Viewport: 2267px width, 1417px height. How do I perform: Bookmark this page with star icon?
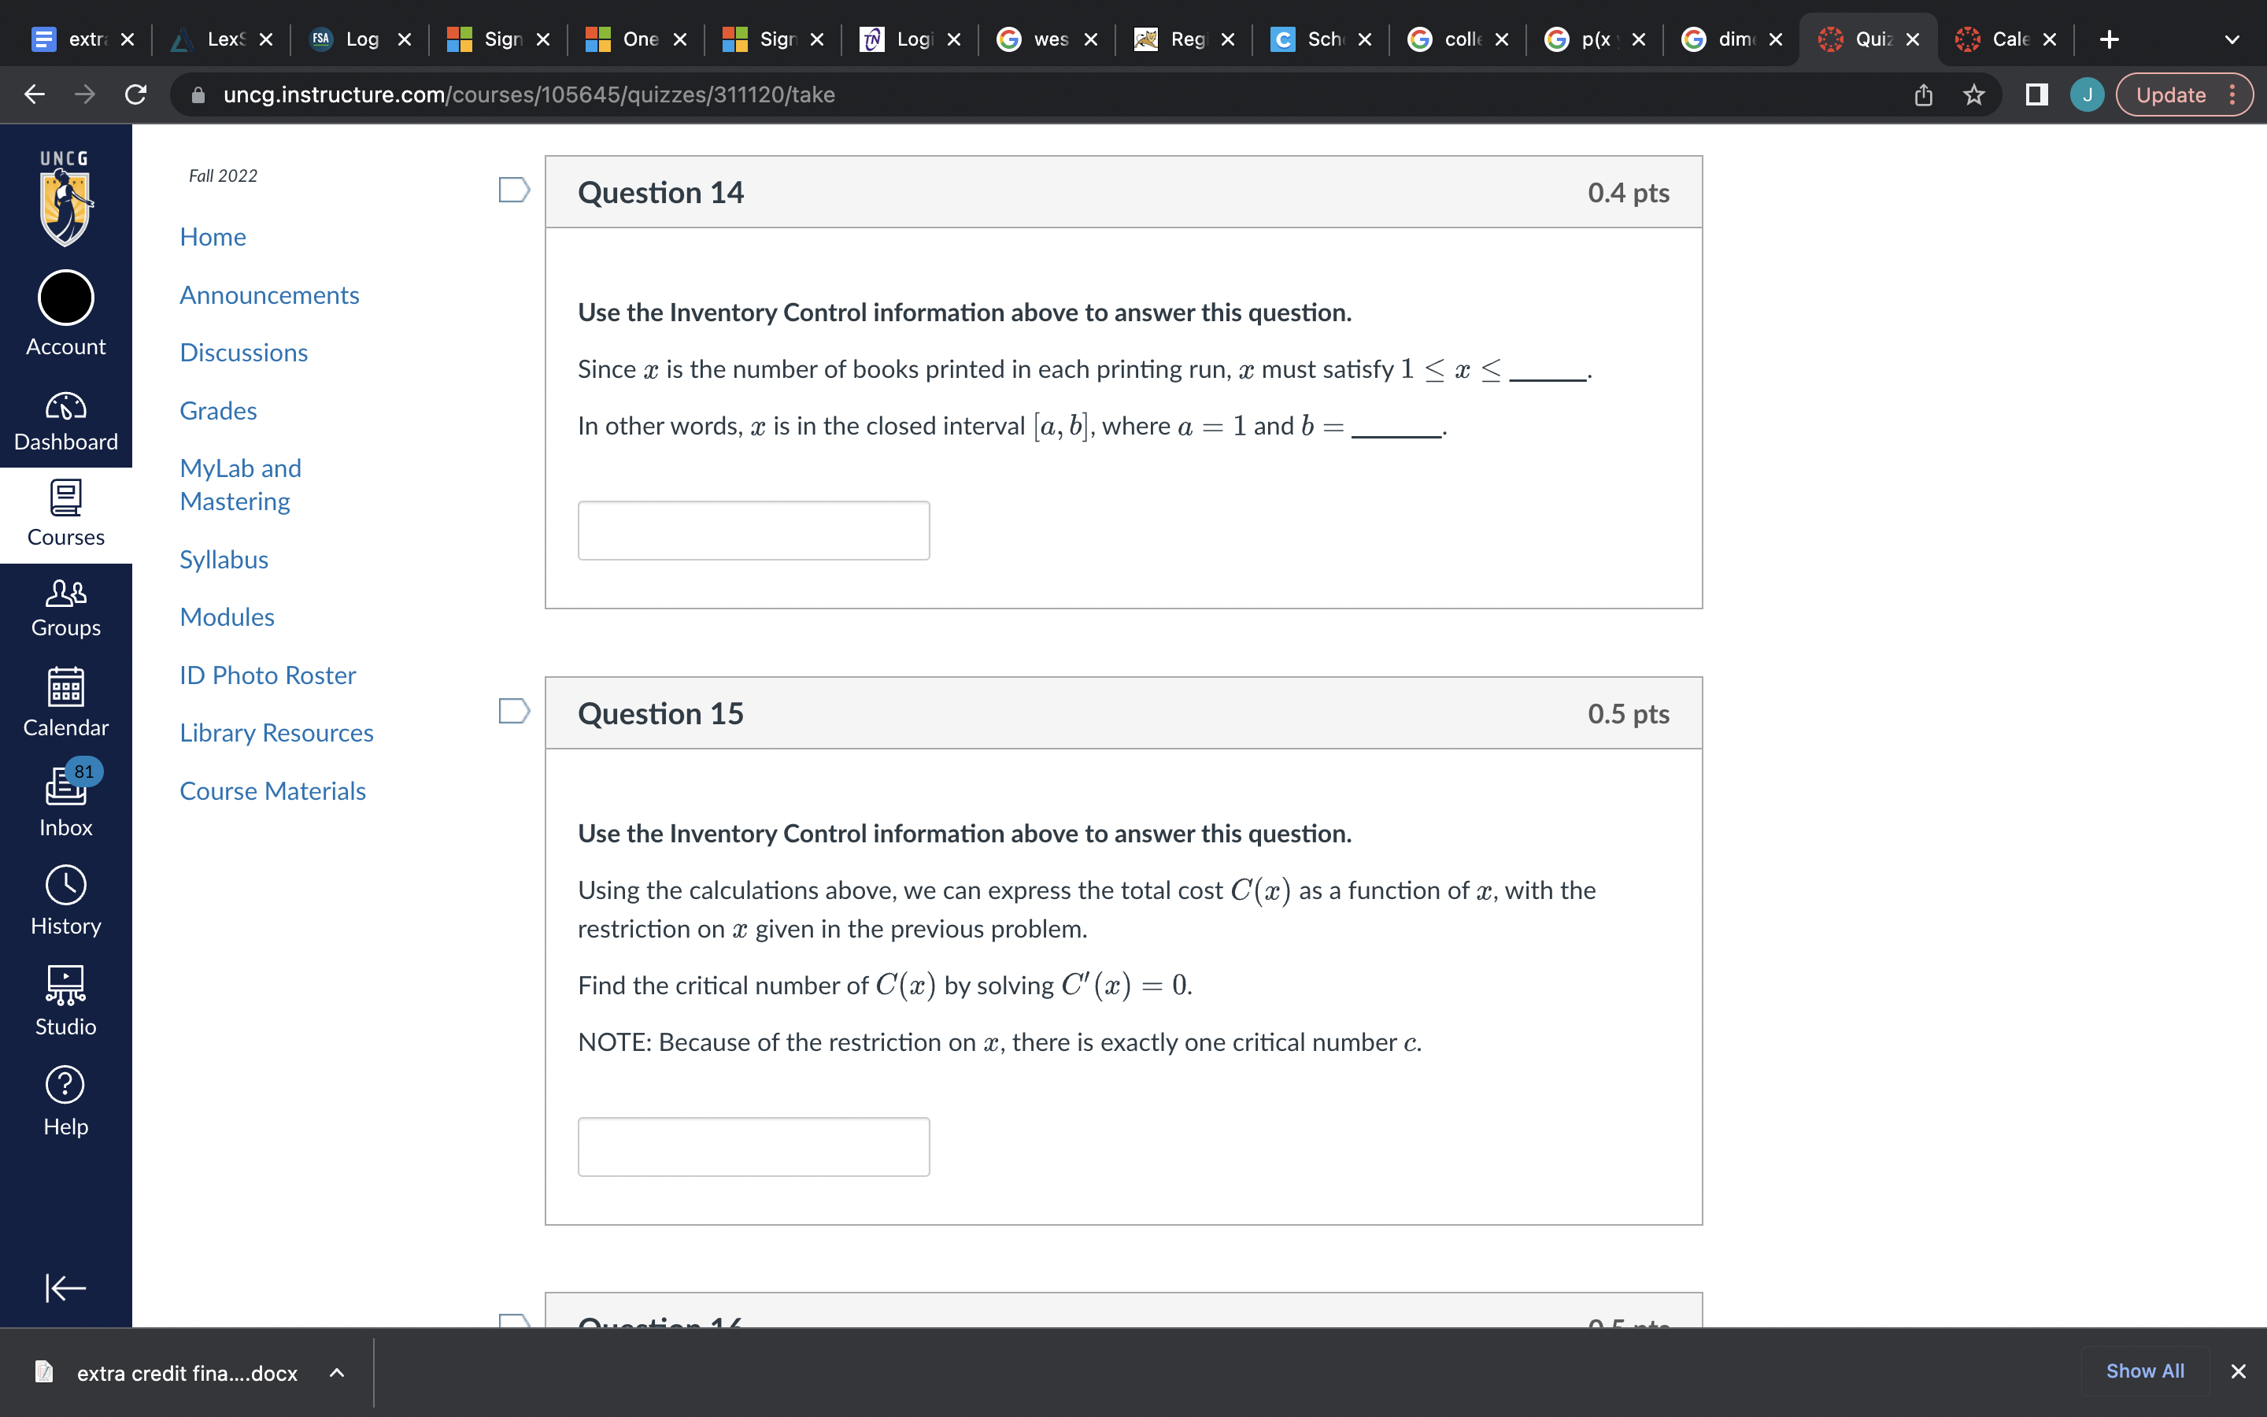pyautogui.click(x=1974, y=94)
